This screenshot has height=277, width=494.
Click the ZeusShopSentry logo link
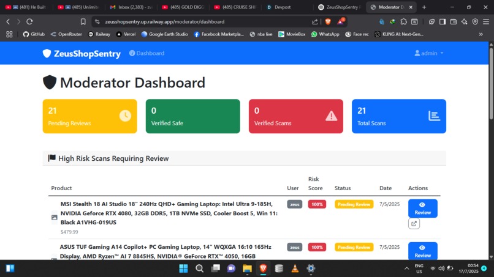tap(82, 53)
